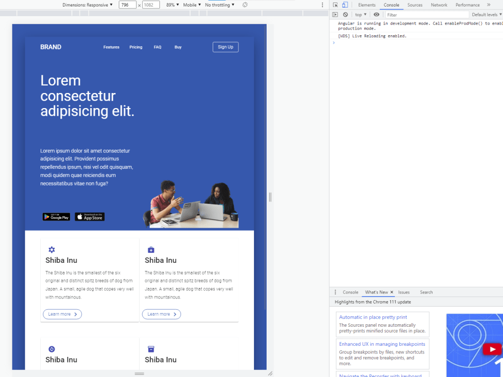This screenshot has width=503, height=377.
Task: Toggle the device emulation toolbar
Action: [x=344, y=5]
